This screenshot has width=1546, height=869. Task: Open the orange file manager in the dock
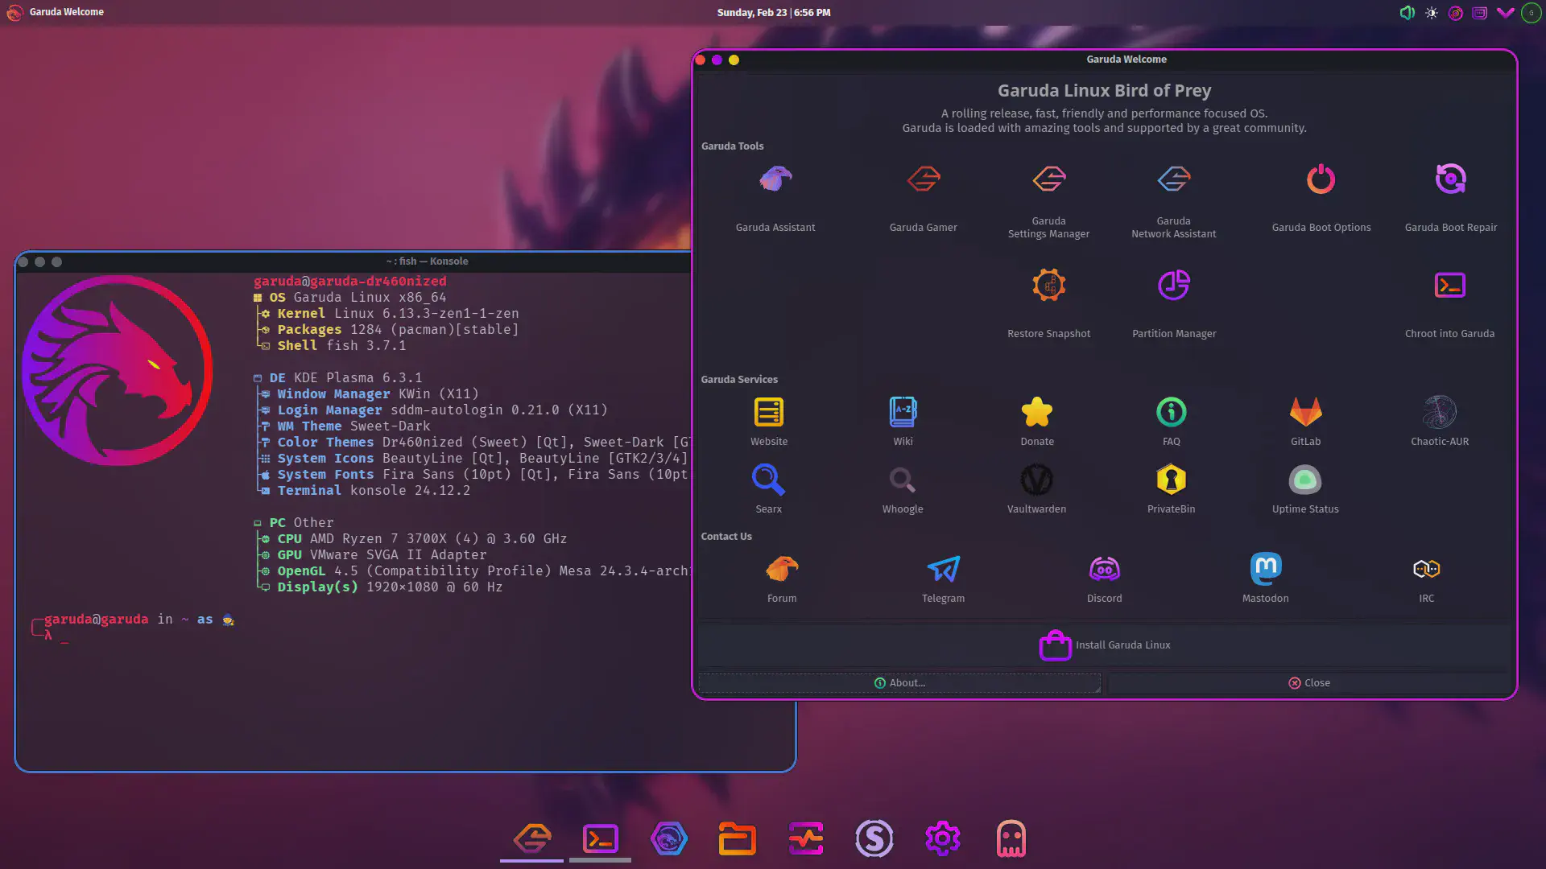738,838
